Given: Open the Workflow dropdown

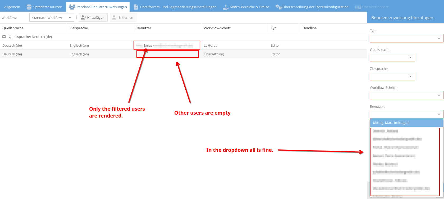Looking at the screenshot, I should coord(70,18).
